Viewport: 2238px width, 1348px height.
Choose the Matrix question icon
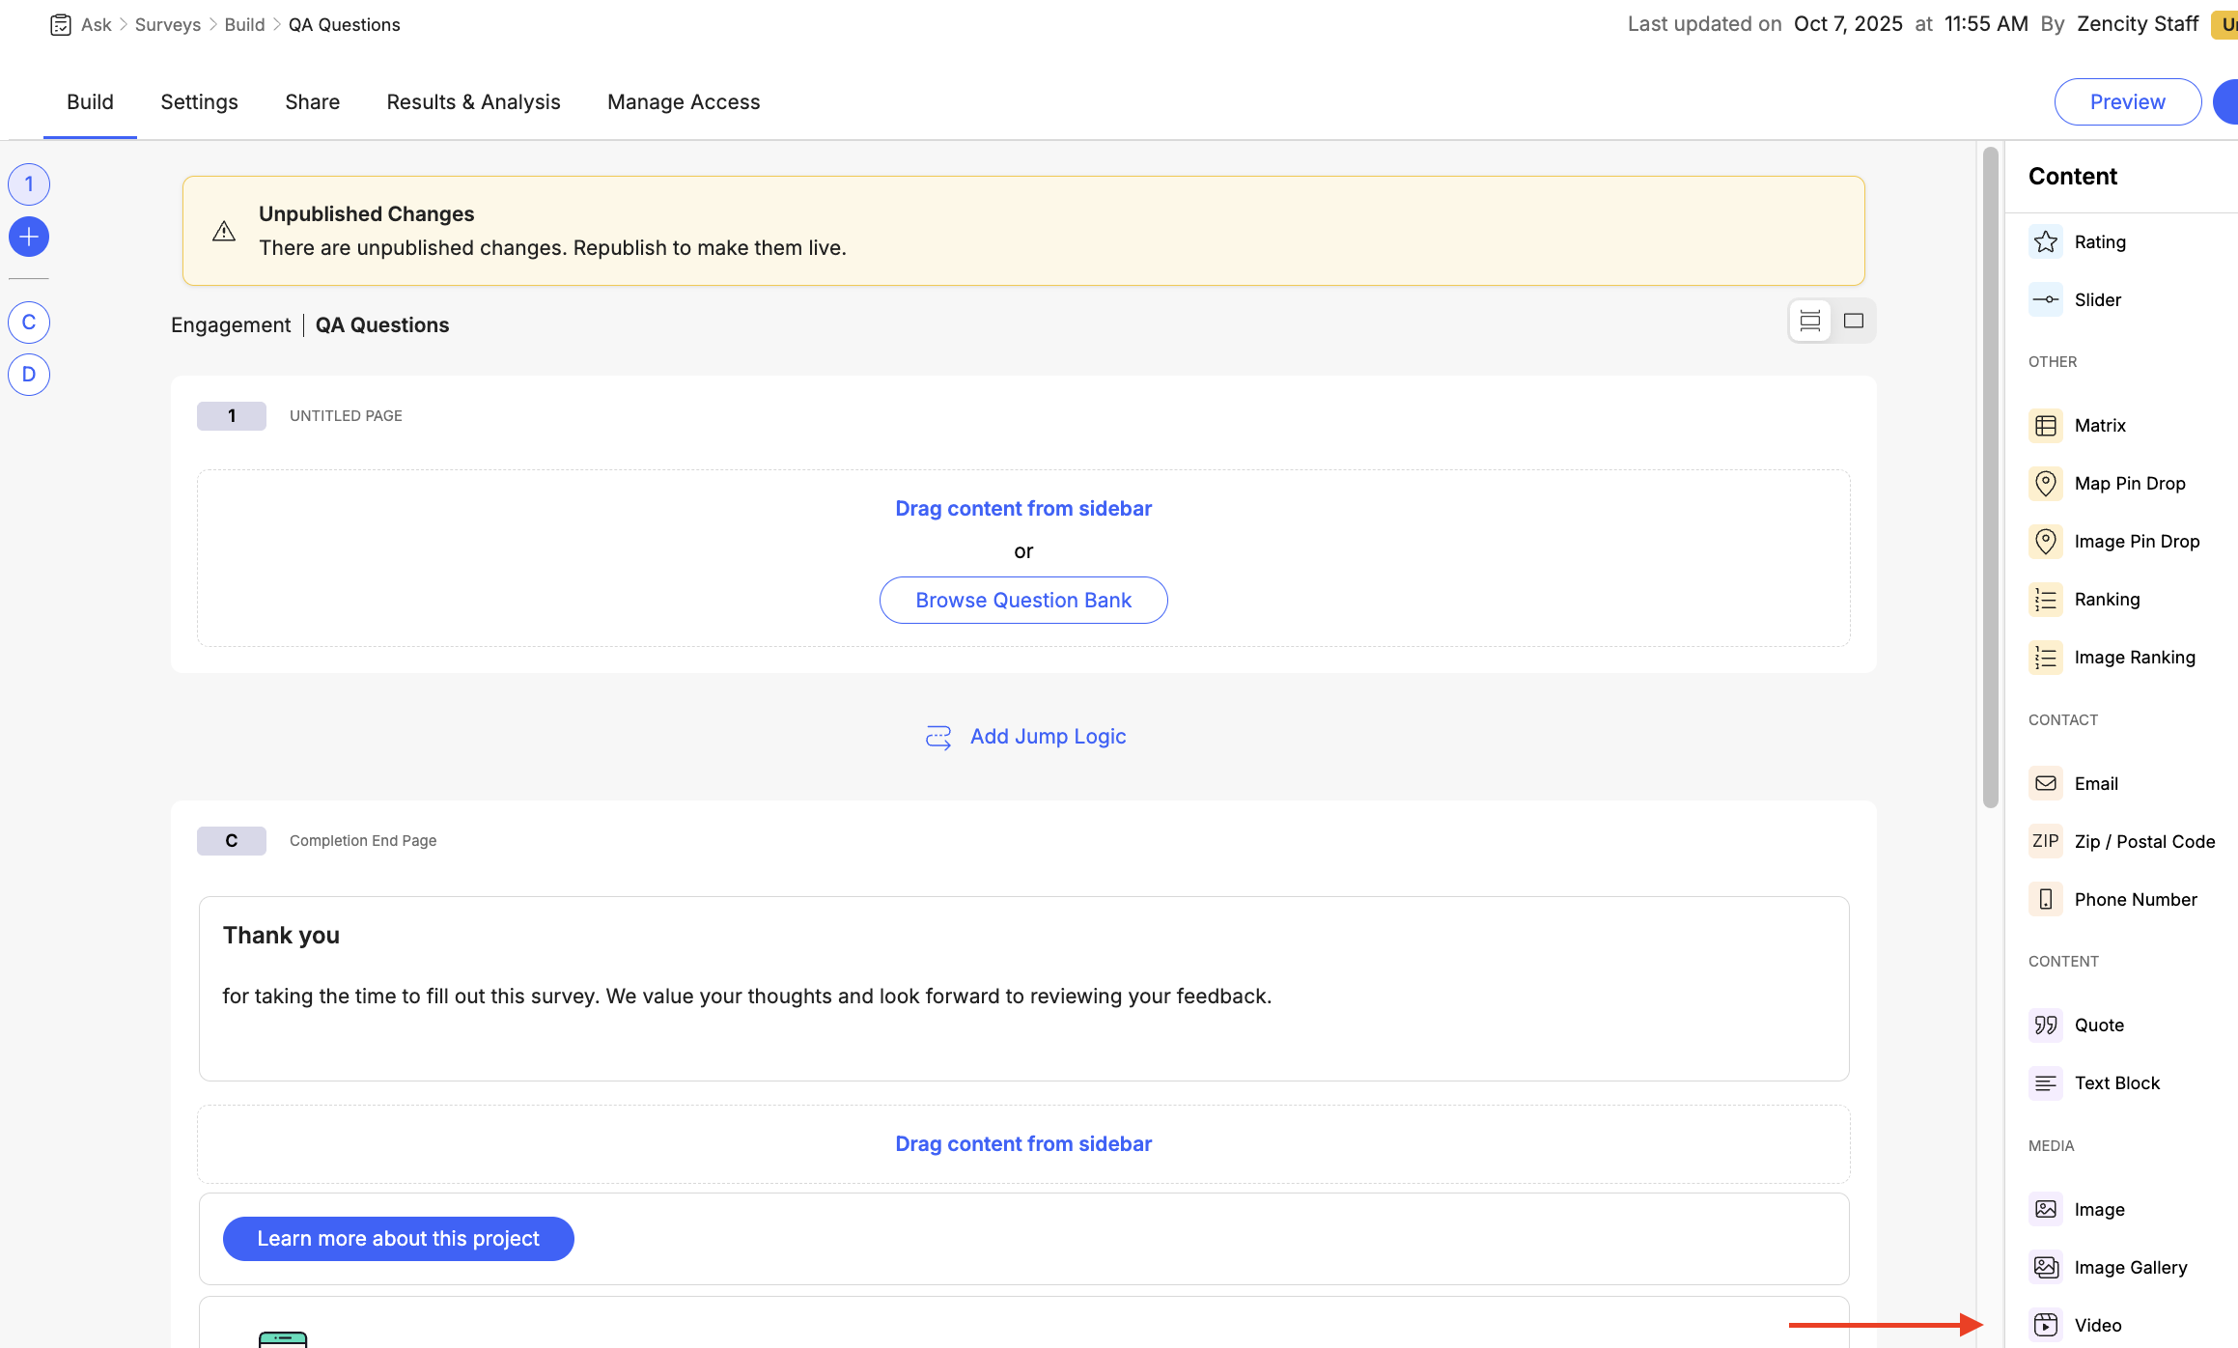[x=2045, y=425]
